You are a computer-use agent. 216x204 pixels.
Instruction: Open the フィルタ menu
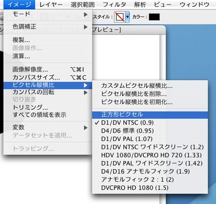[x=114, y=5]
